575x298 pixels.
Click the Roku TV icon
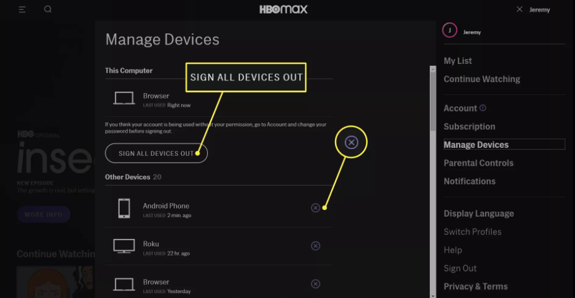pos(124,246)
